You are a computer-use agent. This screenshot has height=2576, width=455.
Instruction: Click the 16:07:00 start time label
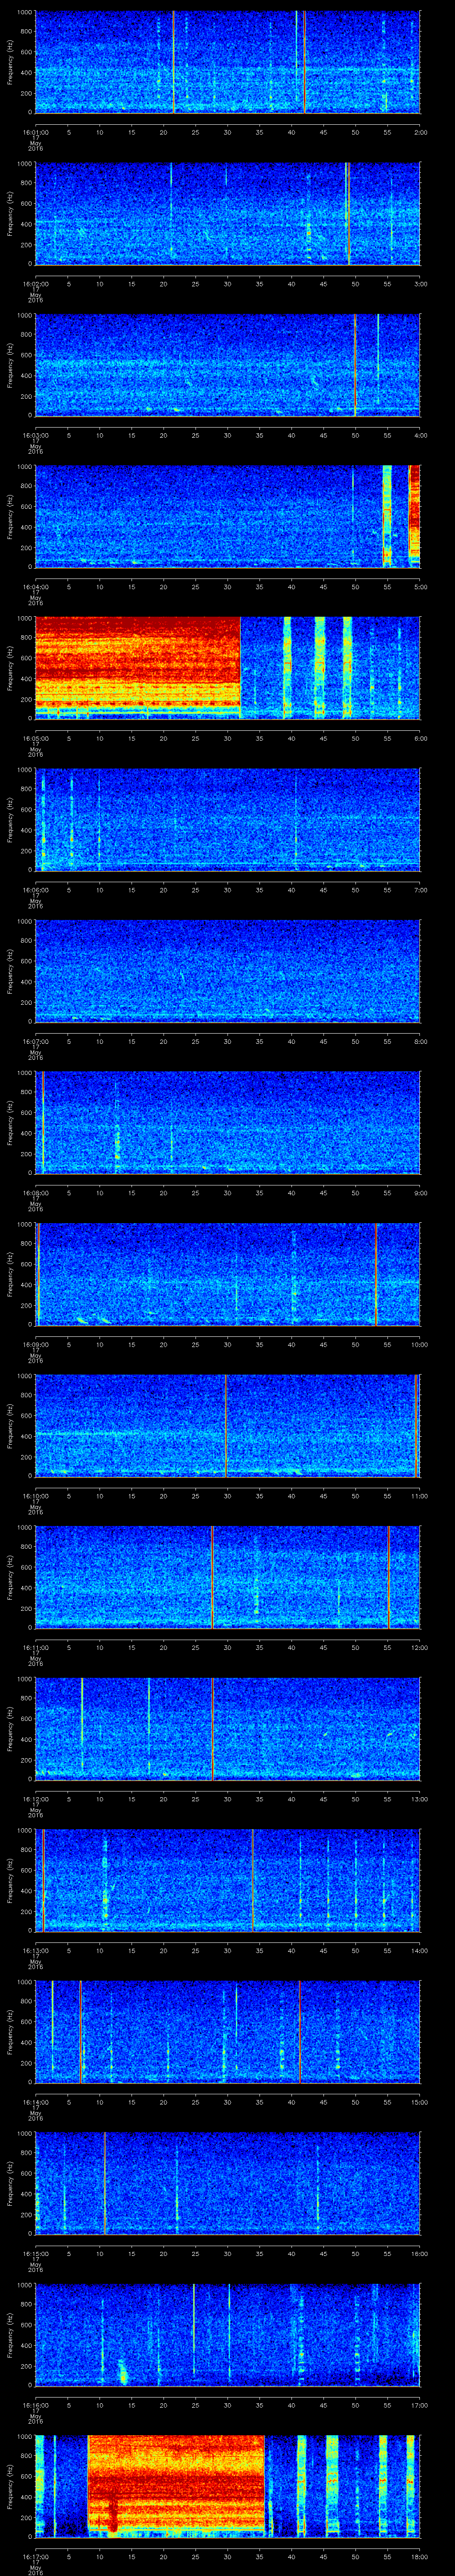coord(35,1041)
